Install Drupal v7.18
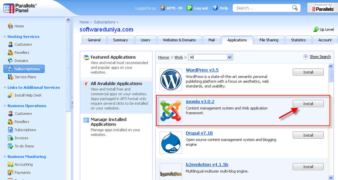This screenshot has height=180, width=338. [308, 135]
